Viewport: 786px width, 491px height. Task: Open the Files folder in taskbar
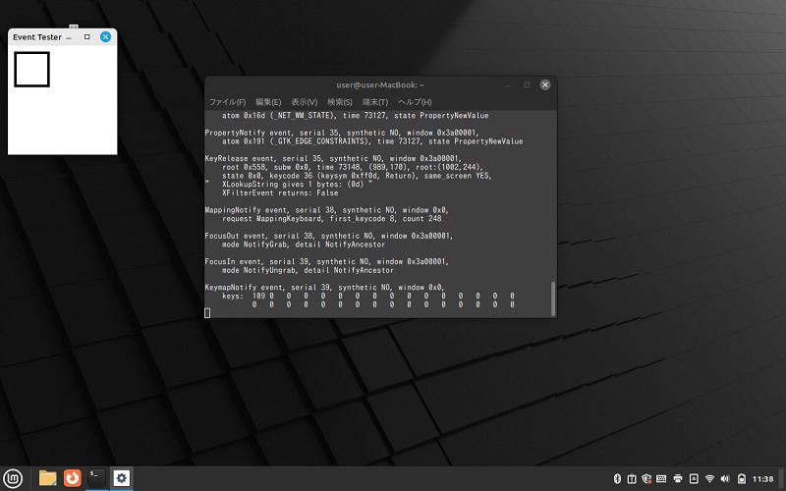tap(47, 478)
